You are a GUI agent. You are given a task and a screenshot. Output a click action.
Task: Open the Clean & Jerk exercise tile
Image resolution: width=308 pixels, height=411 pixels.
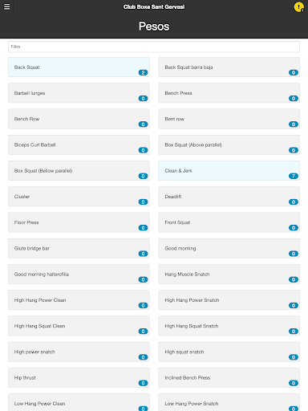229,170
